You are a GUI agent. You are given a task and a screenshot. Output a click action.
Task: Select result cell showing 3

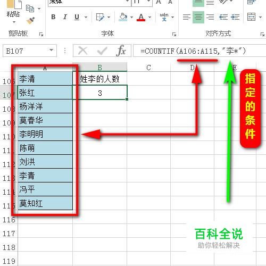[x=100, y=93]
